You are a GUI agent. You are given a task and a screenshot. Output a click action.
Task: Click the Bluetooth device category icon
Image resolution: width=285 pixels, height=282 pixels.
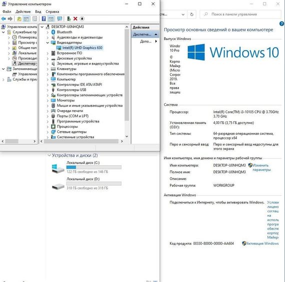[53, 32]
